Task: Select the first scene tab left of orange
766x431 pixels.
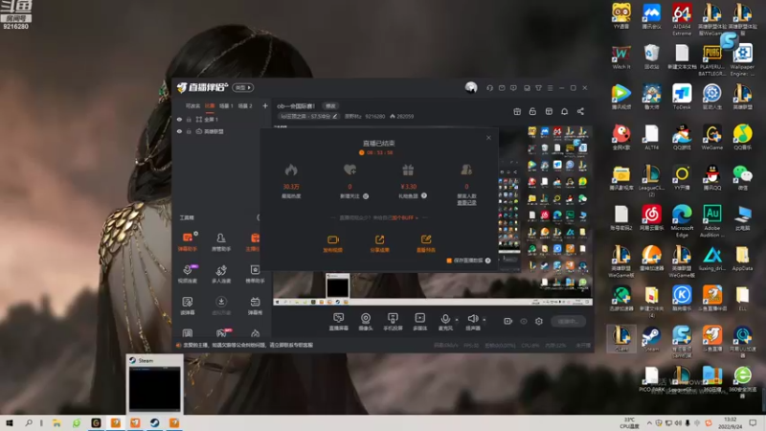Action: 192,105
